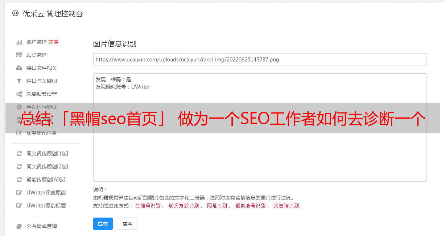
Task: Click the cloud upload icon for 接口文件相关
Action: pyautogui.click(x=19, y=68)
